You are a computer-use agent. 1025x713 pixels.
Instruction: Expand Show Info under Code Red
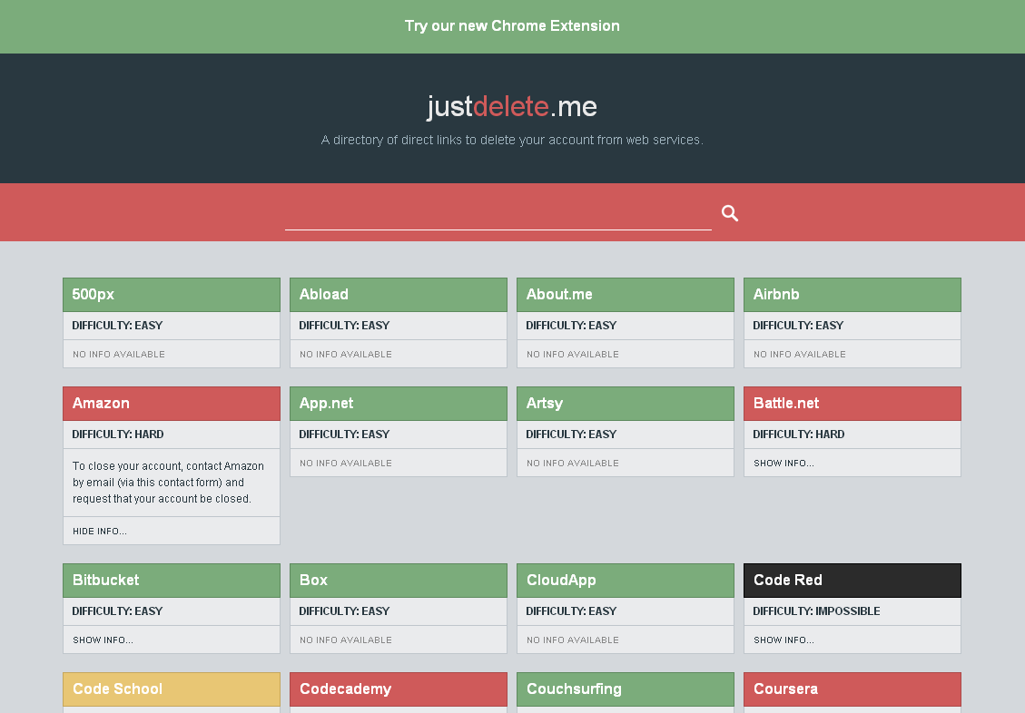pos(784,640)
